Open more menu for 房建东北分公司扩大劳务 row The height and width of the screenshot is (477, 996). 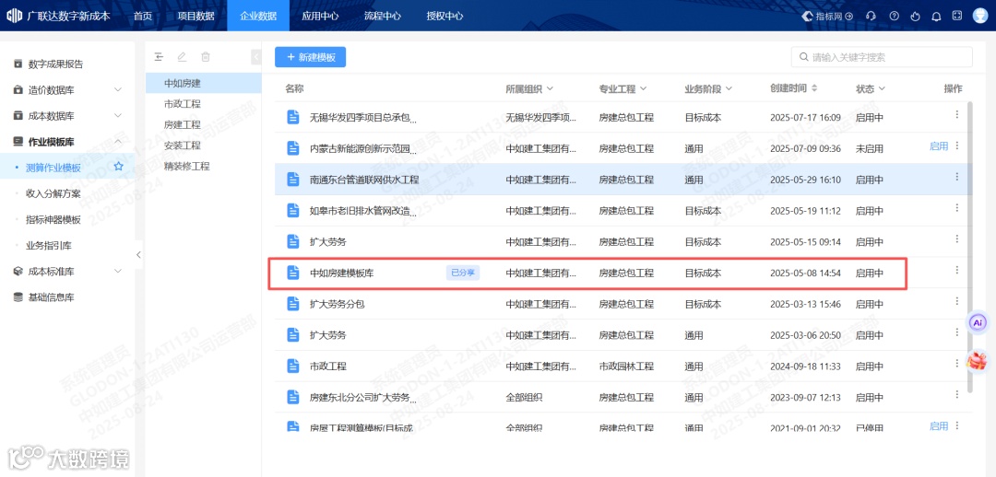click(956, 394)
